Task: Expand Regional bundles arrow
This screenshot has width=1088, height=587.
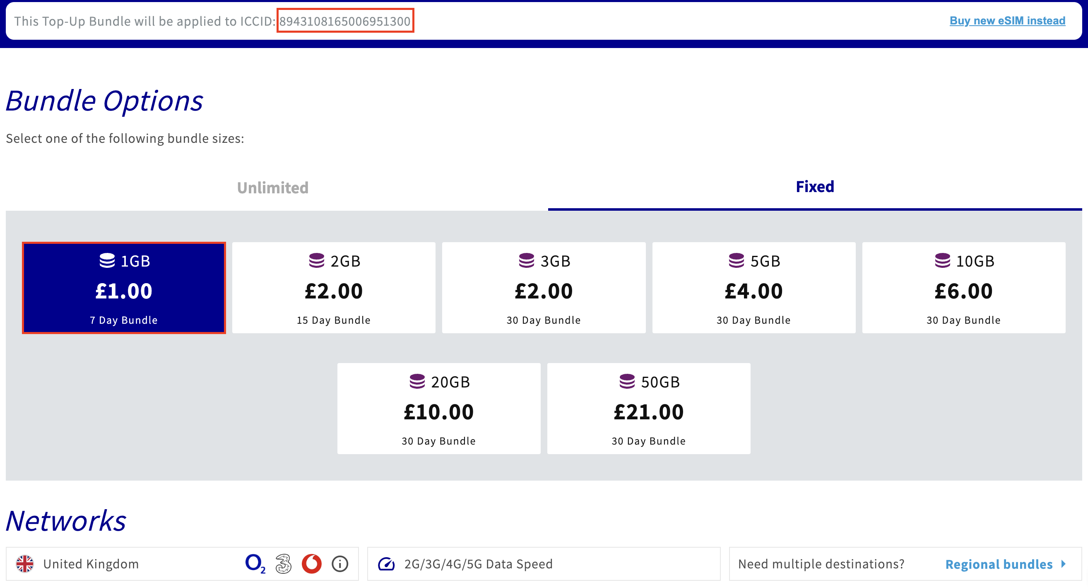Action: 1063,564
